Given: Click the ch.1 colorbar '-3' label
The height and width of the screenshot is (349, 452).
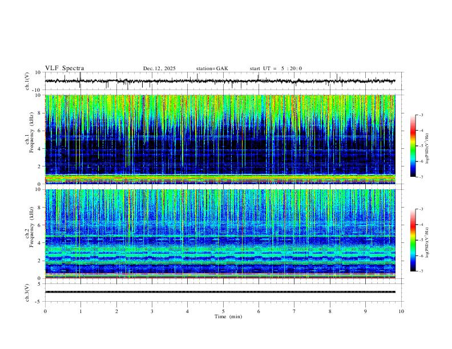Looking at the screenshot, I should [x=421, y=115].
